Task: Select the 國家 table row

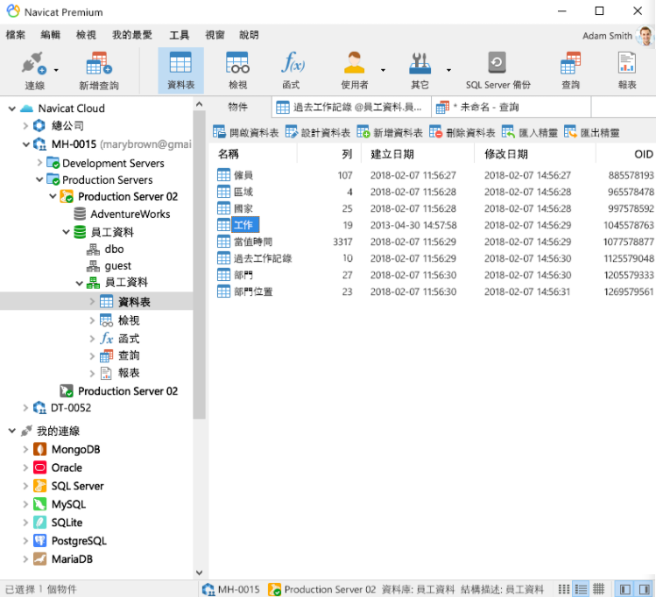Action: tap(433, 208)
